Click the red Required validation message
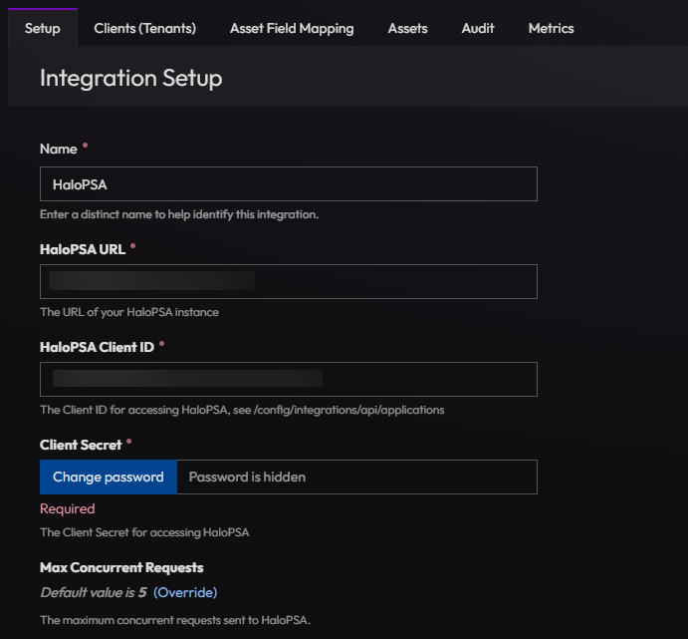688x639 pixels. point(67,508)
